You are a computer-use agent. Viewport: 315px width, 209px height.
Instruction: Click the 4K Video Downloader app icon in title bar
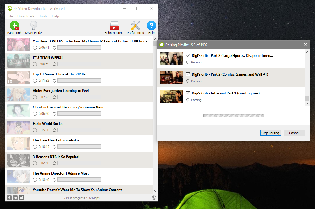[10, 8]
